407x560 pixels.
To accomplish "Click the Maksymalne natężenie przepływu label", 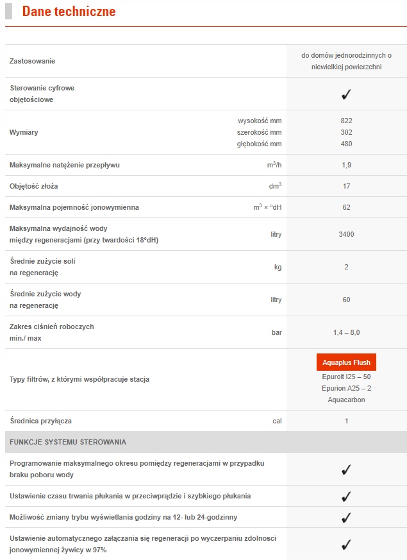I will [65, 165].
